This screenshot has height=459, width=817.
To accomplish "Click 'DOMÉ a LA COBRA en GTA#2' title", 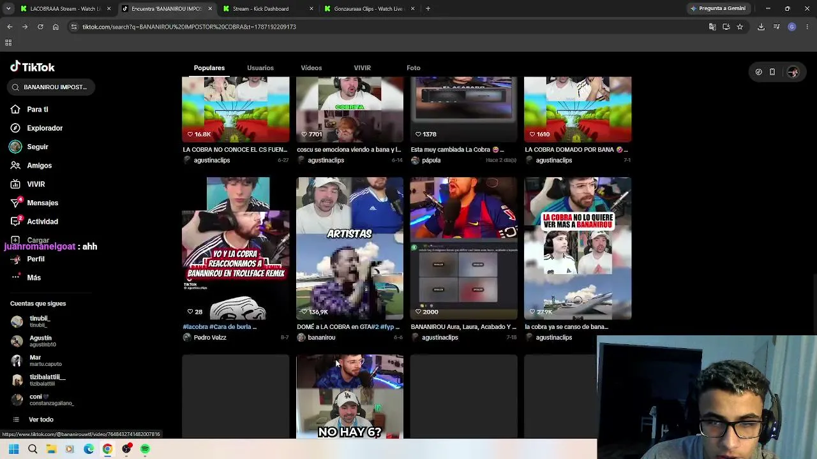I will pyautogui.click(x=350, y=327).
